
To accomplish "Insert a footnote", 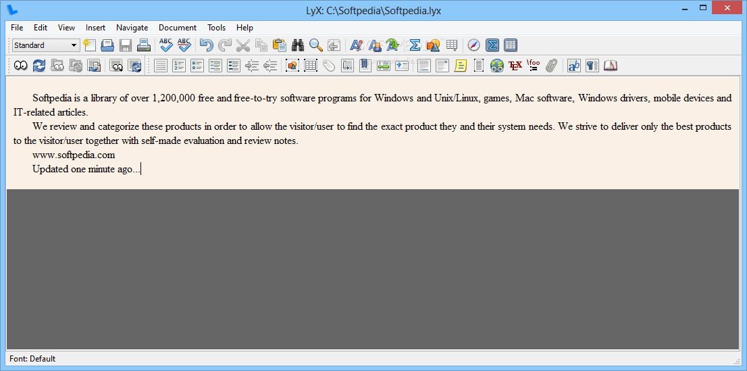I will (424, 66).
